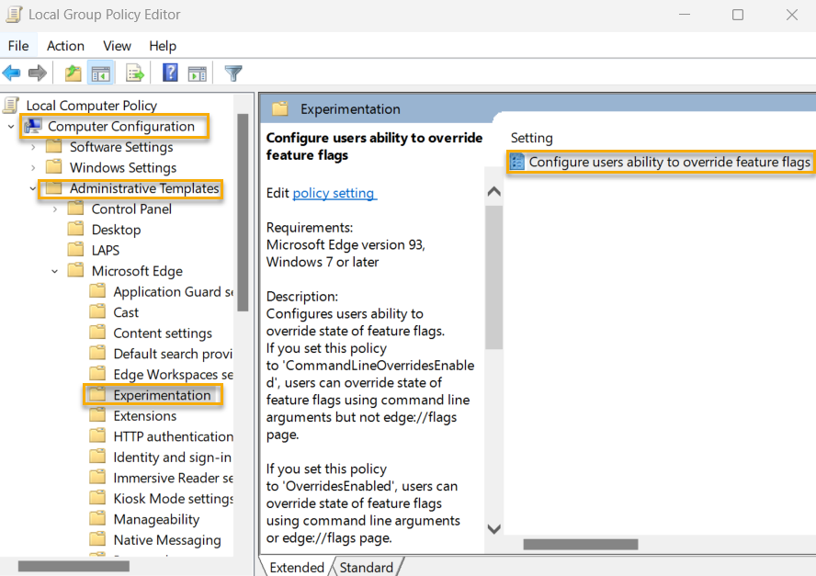The height and width of the screenshot is (576, 816).
Task: Select the Extensions folder under Microsoft Edge
Action: pos(145,415)
